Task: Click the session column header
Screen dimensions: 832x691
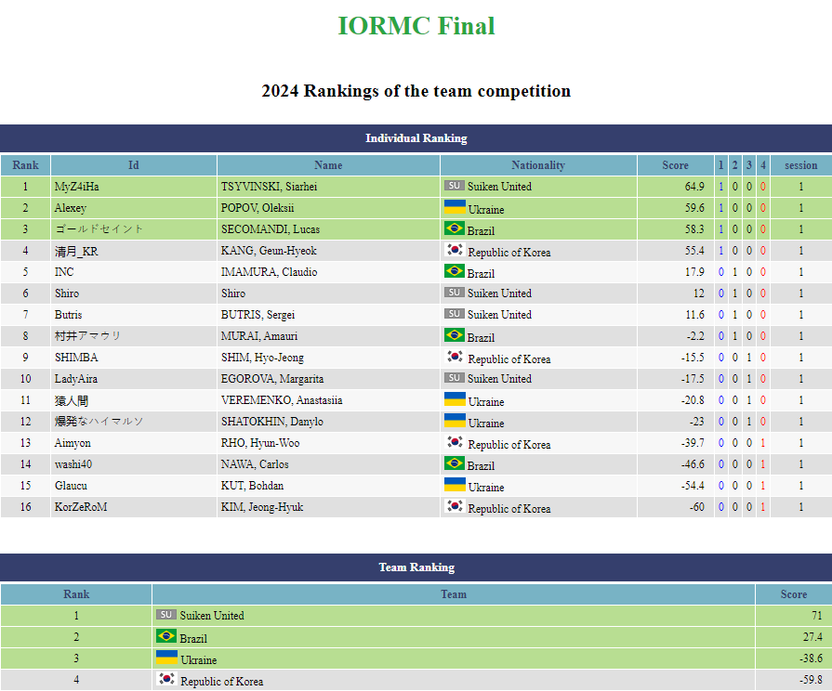Action: 800,165
